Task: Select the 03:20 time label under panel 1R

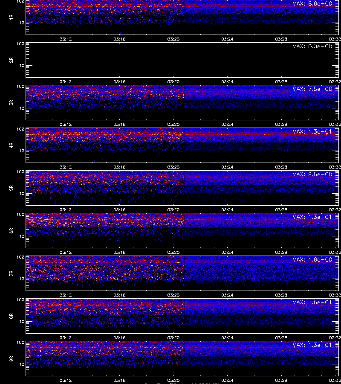Action: (x=173, y=39)
